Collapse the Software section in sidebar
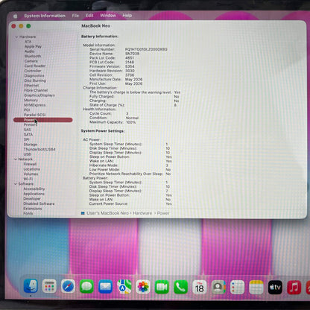This screenshot has width=310, height=310. pos(16,184)
